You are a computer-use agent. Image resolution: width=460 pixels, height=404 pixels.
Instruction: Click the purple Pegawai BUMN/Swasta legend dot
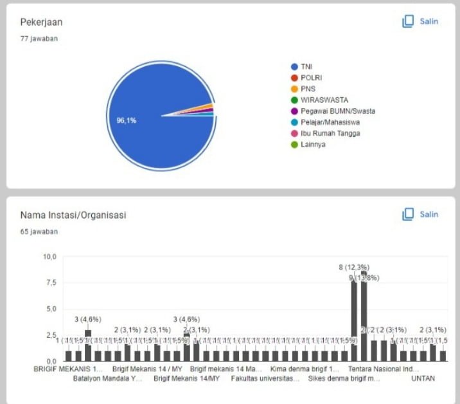[294, 111]
